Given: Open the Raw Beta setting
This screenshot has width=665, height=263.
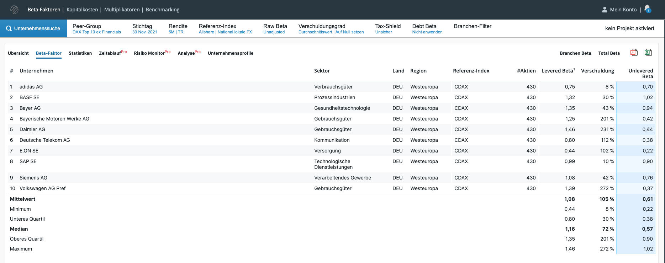Looking at the screenshot, I should click(x=275, y=29).
